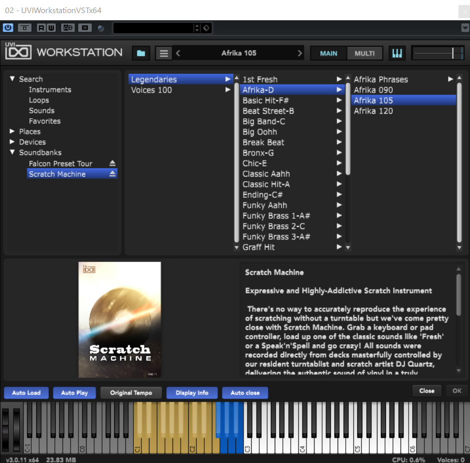Go to previous preset with left chevron

178,53
